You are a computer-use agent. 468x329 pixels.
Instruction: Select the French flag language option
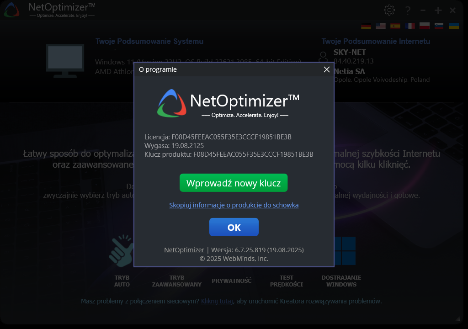[410, 26]
